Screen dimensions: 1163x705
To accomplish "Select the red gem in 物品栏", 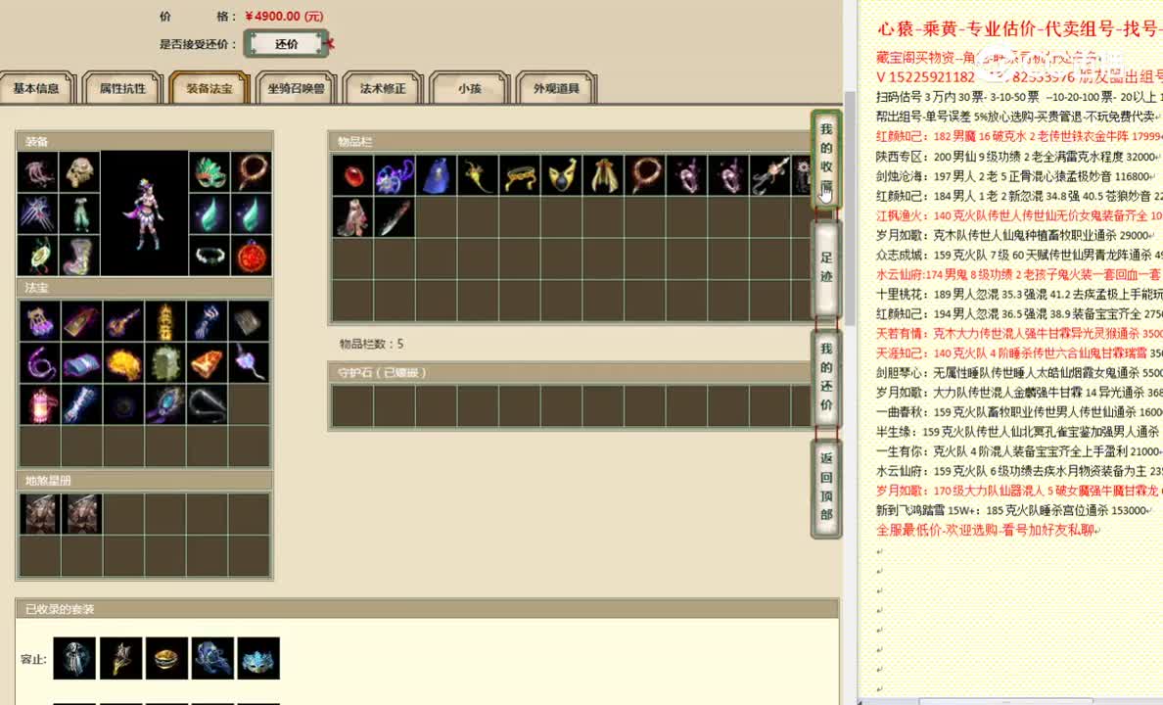I will click(x=353, y=176).
